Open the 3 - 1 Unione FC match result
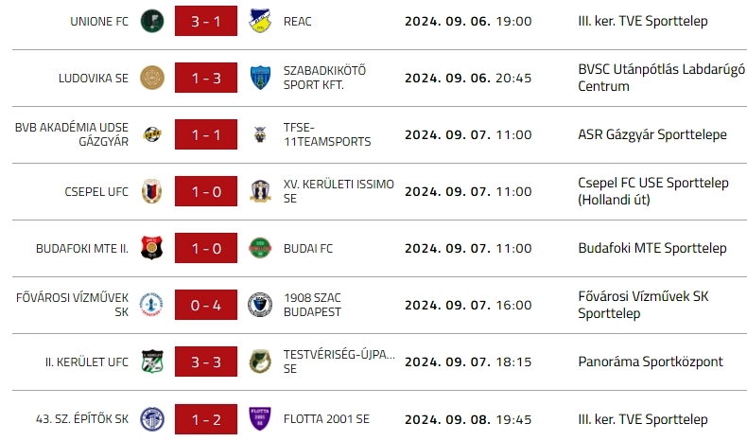Viewport: 747px width, 441px height. (205, 21)
